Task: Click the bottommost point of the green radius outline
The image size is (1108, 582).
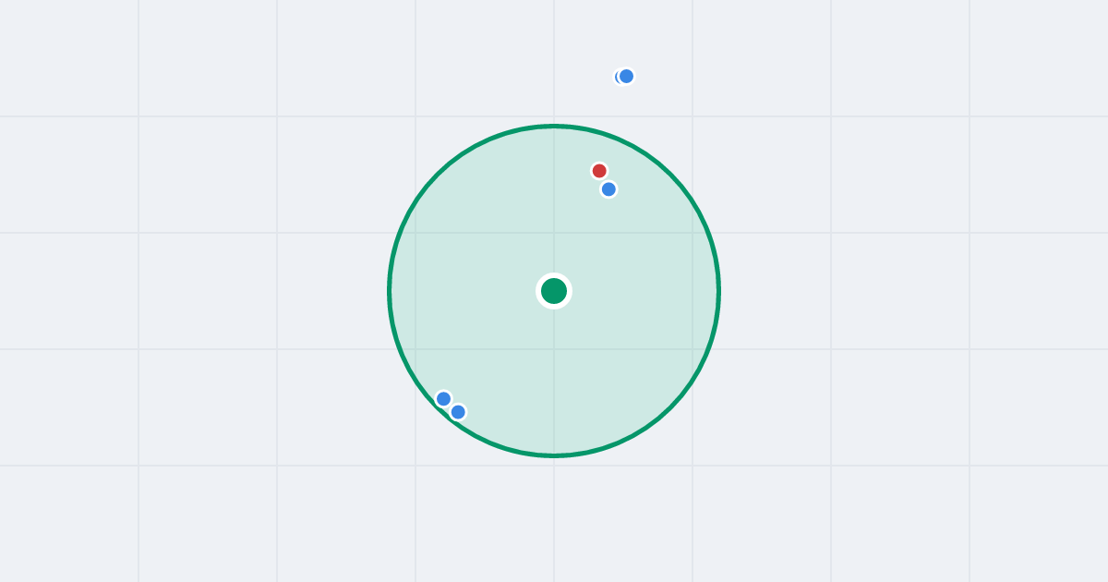Action: point(554,455)
